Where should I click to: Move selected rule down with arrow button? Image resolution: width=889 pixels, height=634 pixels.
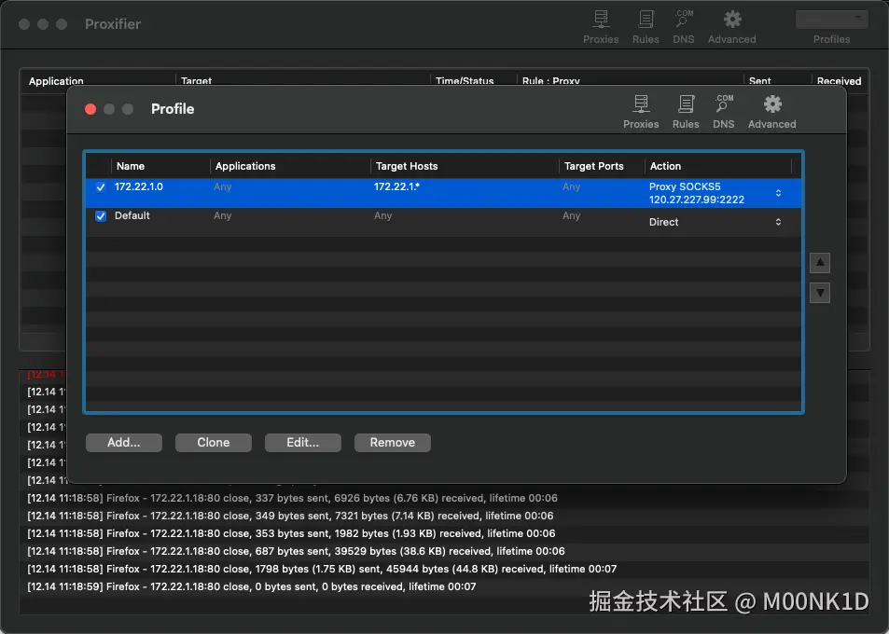tap(820, 293)
